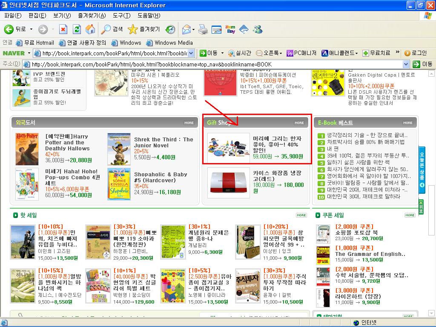Open 라이온하트 (양장) in 쿠폰 세일
Image resolution: width=436 pixels, height=327 pixels.
click(x=358, y=296)
